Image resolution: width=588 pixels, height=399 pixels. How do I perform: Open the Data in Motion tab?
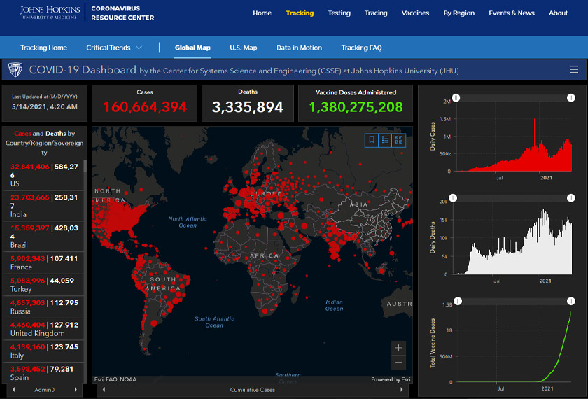[299, 48]
